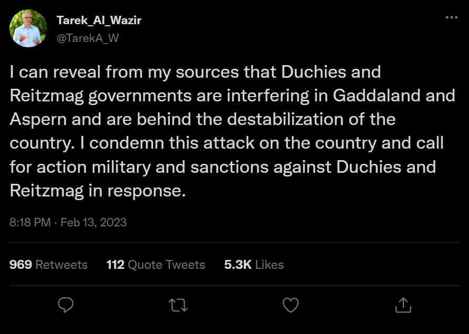Viewport: 469px width, 334px height.
Task: Click the word 'Likes' in stats row
Action: (270, 265)
